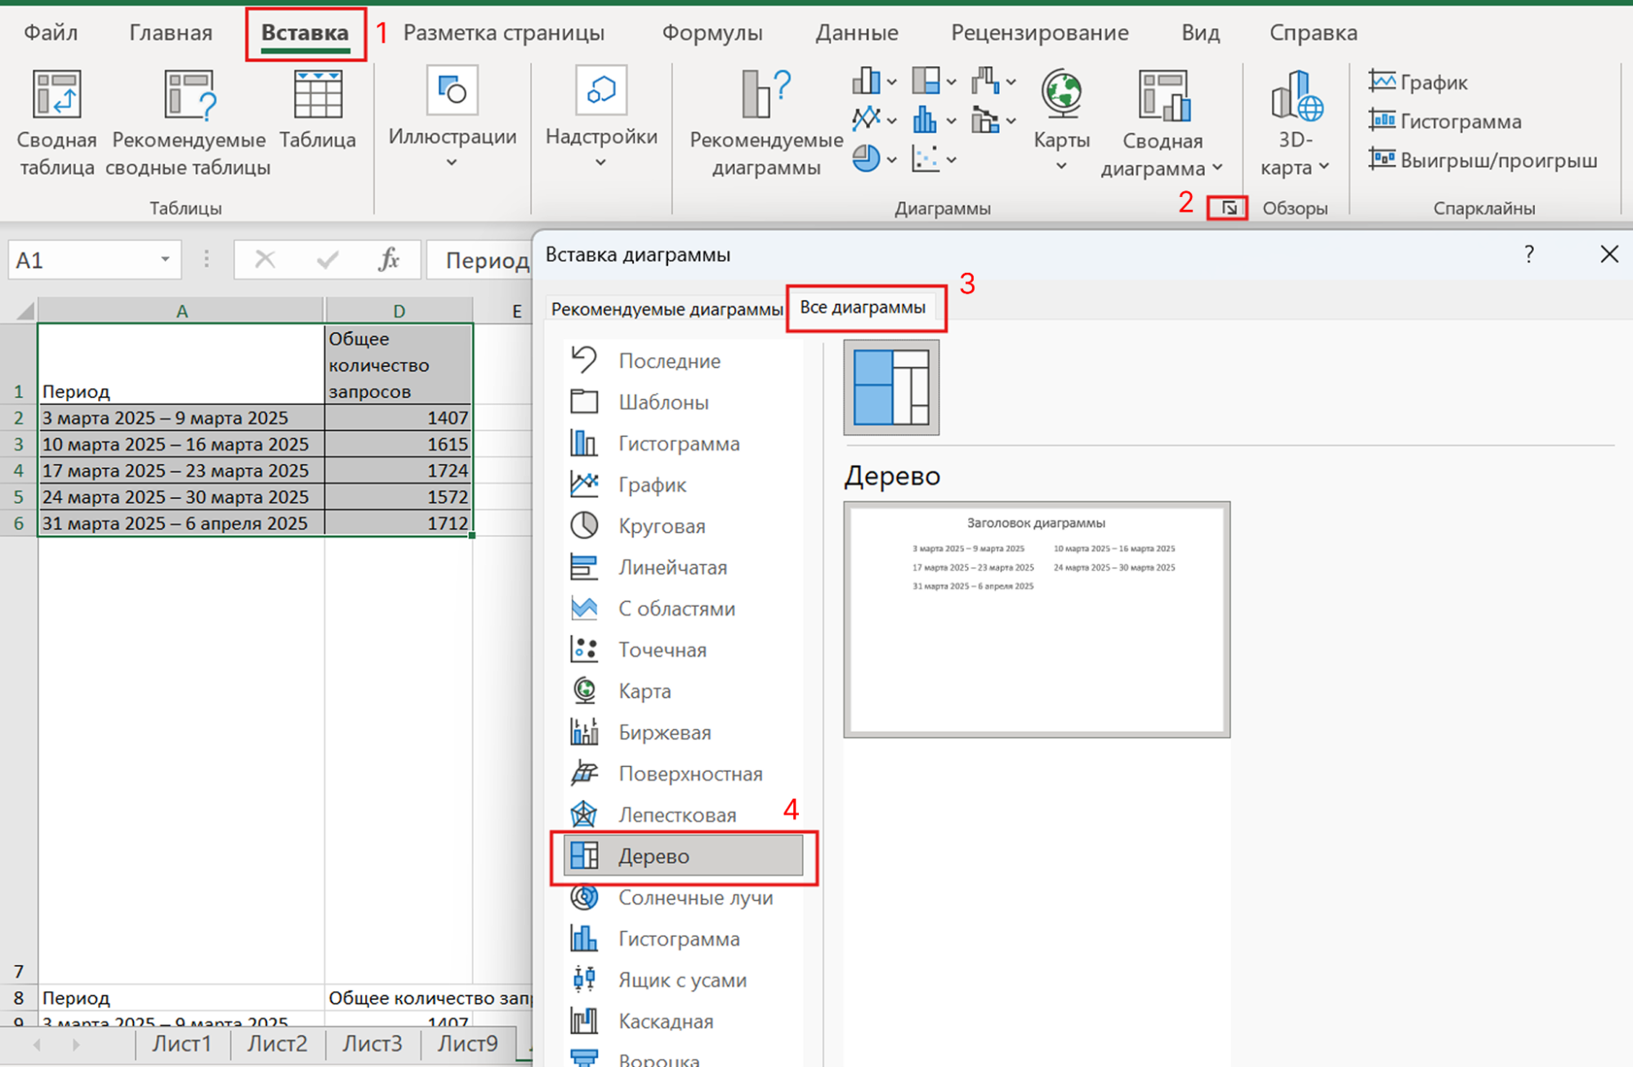Screen dimensions: 1633x1067
Task: Open the charts group dialog launcher arrow
Action: [x=1229, y=208]
